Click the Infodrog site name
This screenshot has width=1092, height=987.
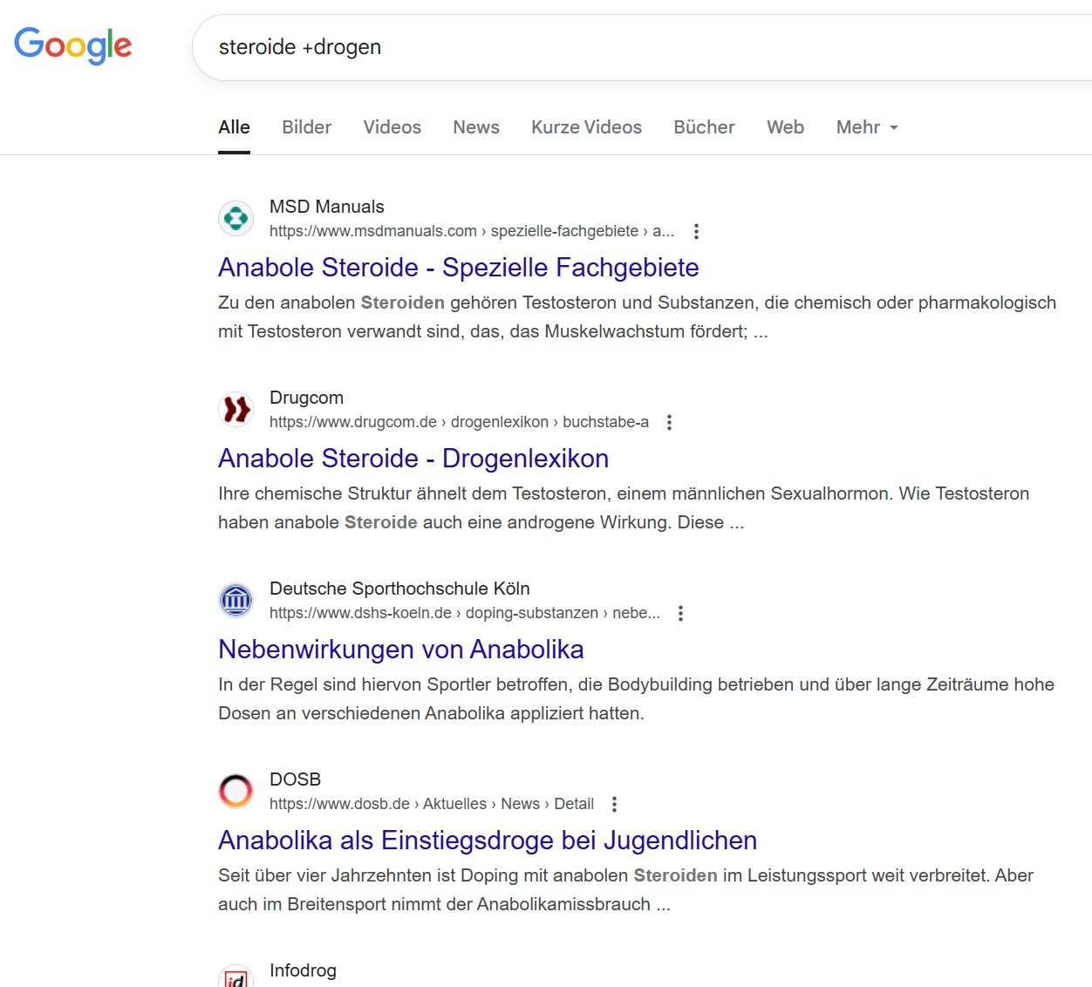point(303,970)
